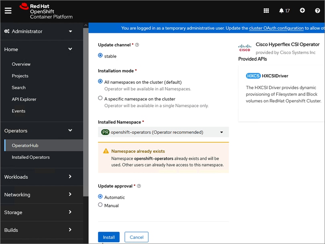The width and height of the screenshot is (325, 244).
Task: Click the plus icon to import YAML
Action: [302, 10]
